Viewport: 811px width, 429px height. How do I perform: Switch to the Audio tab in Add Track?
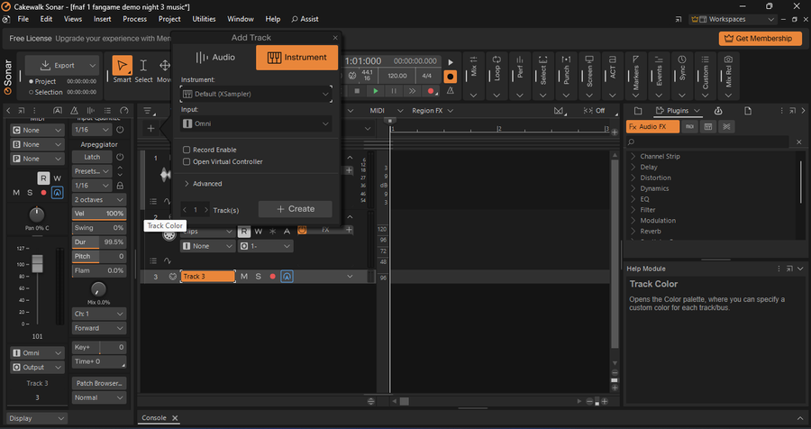215,58
